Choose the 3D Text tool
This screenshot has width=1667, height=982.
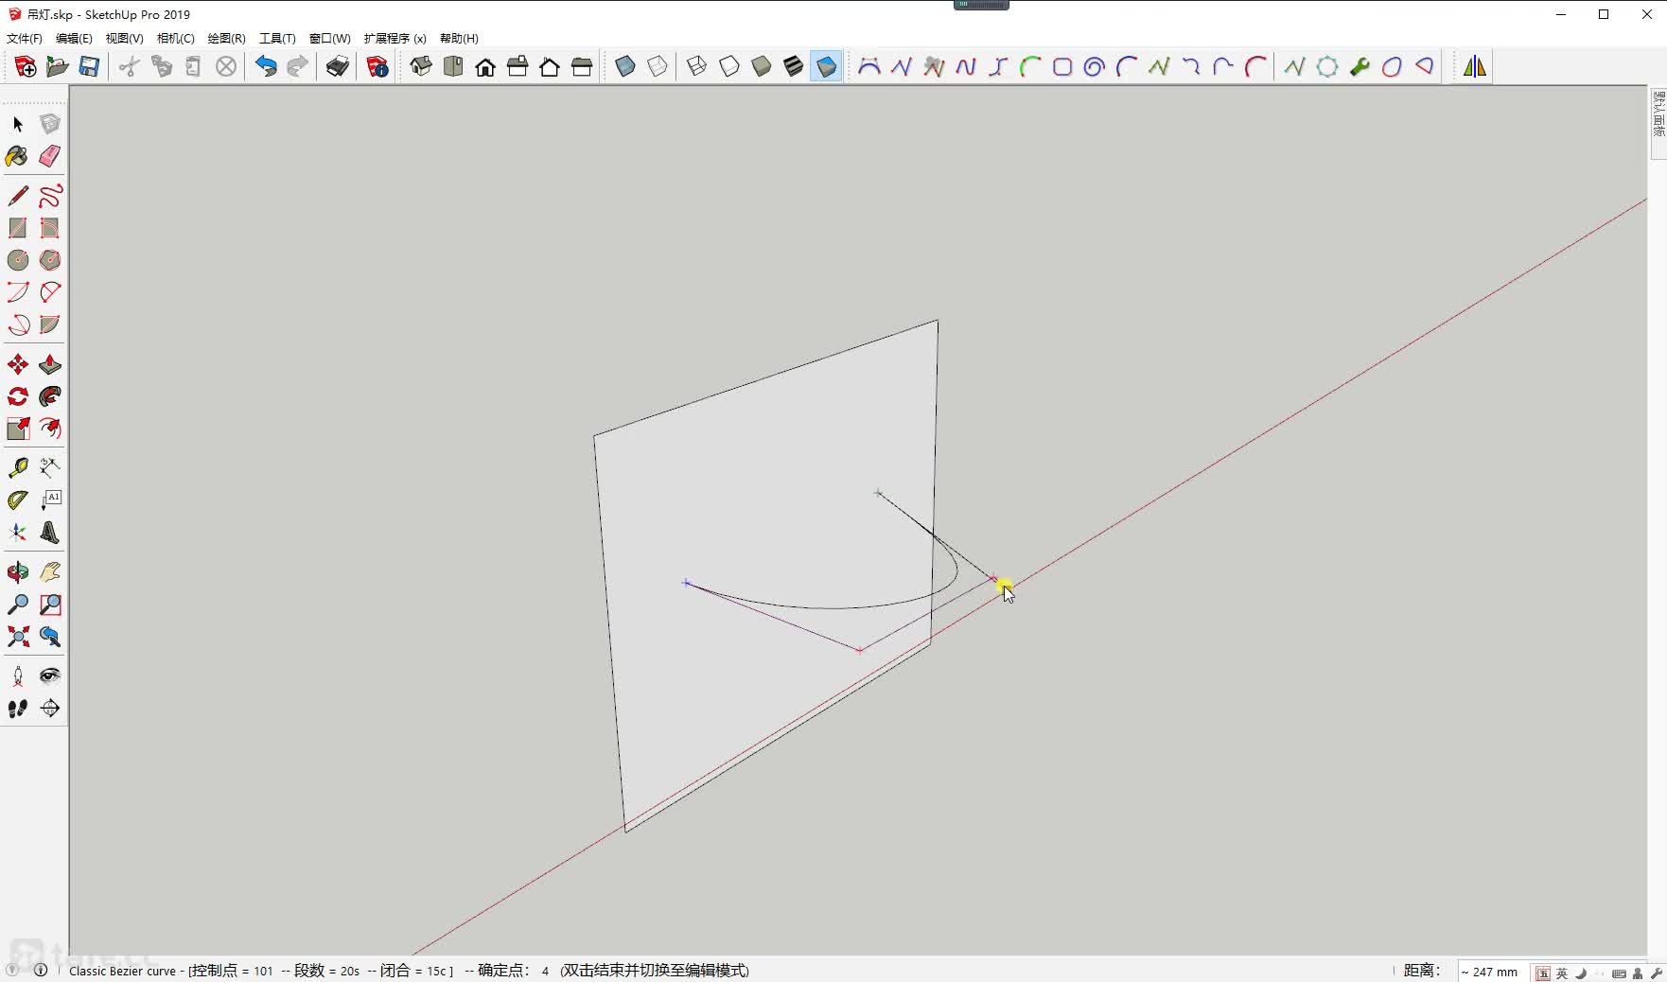[x=50, y=533]
